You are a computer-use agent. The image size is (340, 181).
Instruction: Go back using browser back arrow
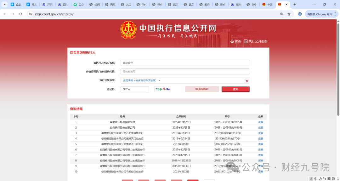tap(5, 14)
